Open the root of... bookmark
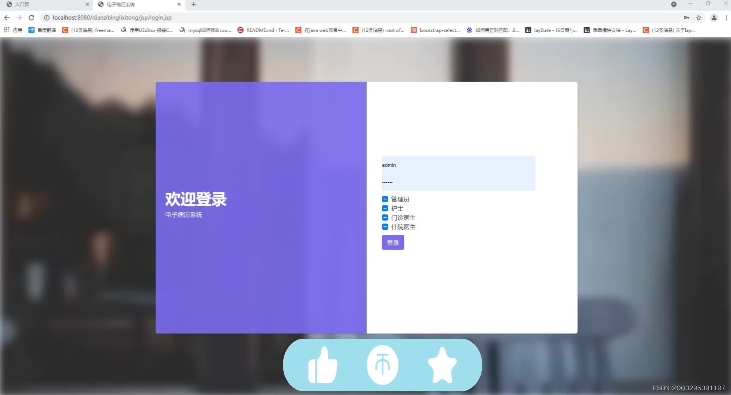Screen dimensions: 731x395 click(x=378, y=30)
